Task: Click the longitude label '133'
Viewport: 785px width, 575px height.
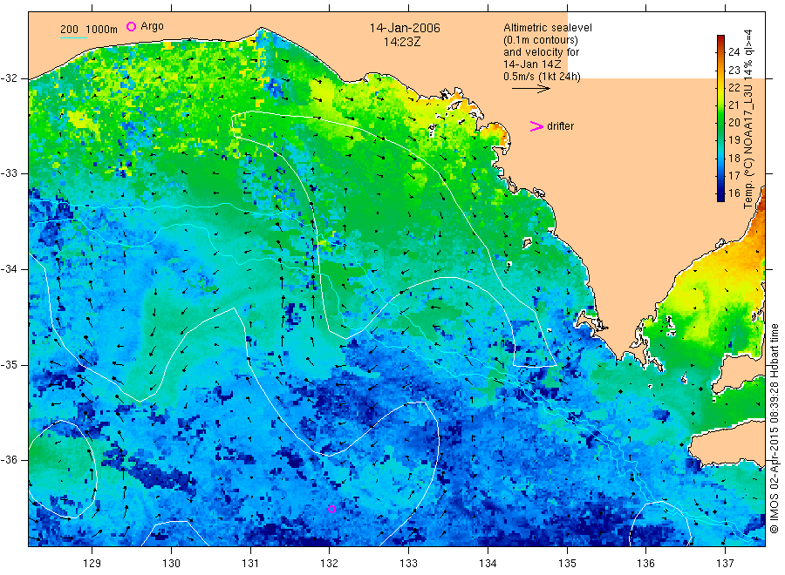Action: point(408,563)
